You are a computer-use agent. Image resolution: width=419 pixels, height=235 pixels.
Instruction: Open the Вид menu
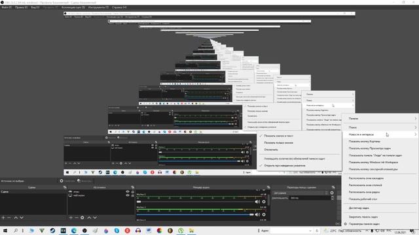pyautogui.click(x=35, y=7)
